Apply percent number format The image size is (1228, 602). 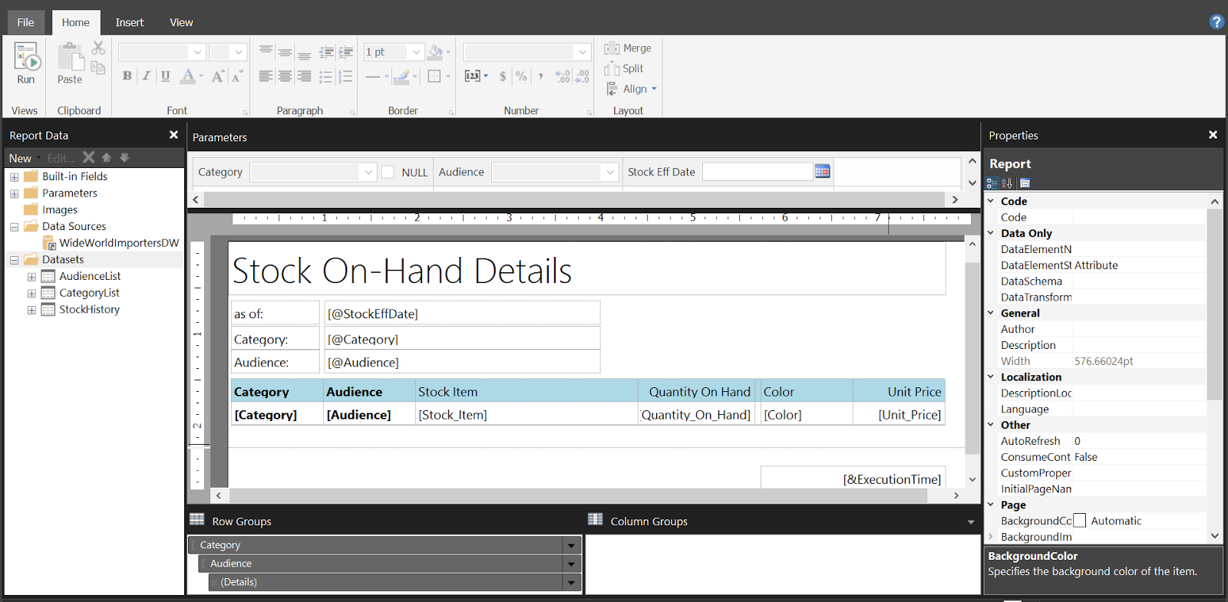coord(521,76)
